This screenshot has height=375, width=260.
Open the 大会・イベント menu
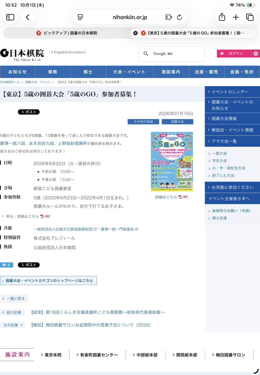pos(129,72)
